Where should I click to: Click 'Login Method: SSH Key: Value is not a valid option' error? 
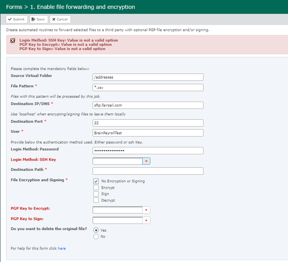point(68,40)
